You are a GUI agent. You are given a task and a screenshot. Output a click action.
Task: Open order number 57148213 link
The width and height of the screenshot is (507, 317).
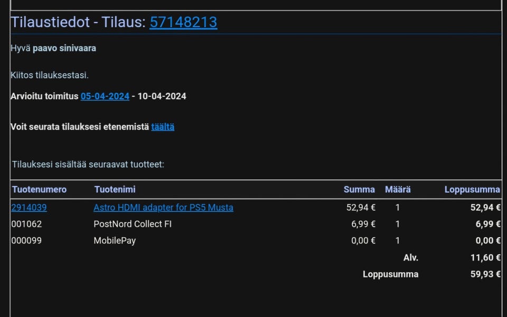pyautogui.click(x=183, y=22)
